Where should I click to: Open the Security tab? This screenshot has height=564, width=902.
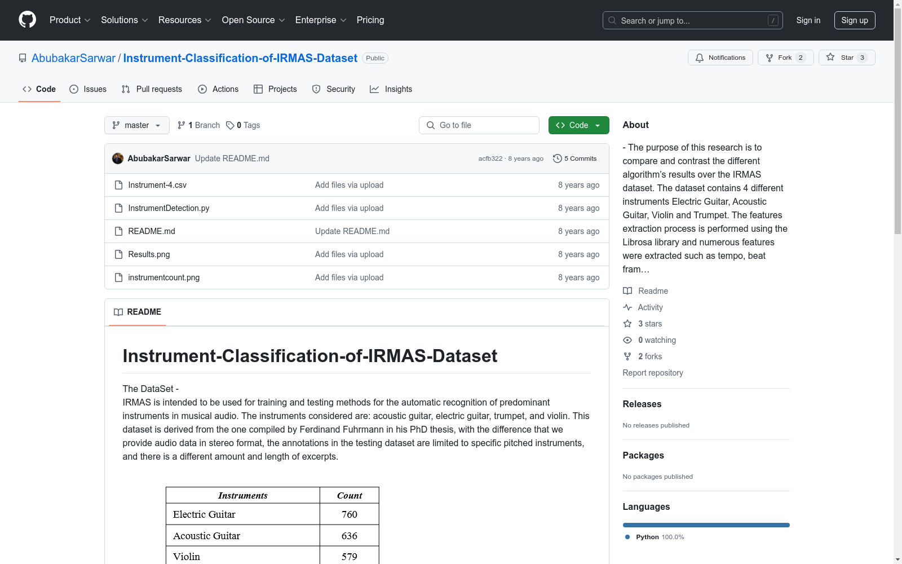(x=334, y=89)
